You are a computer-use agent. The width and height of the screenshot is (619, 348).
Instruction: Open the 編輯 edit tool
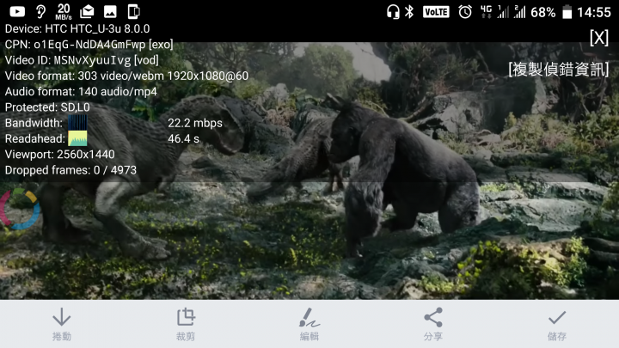pos(309,324)
